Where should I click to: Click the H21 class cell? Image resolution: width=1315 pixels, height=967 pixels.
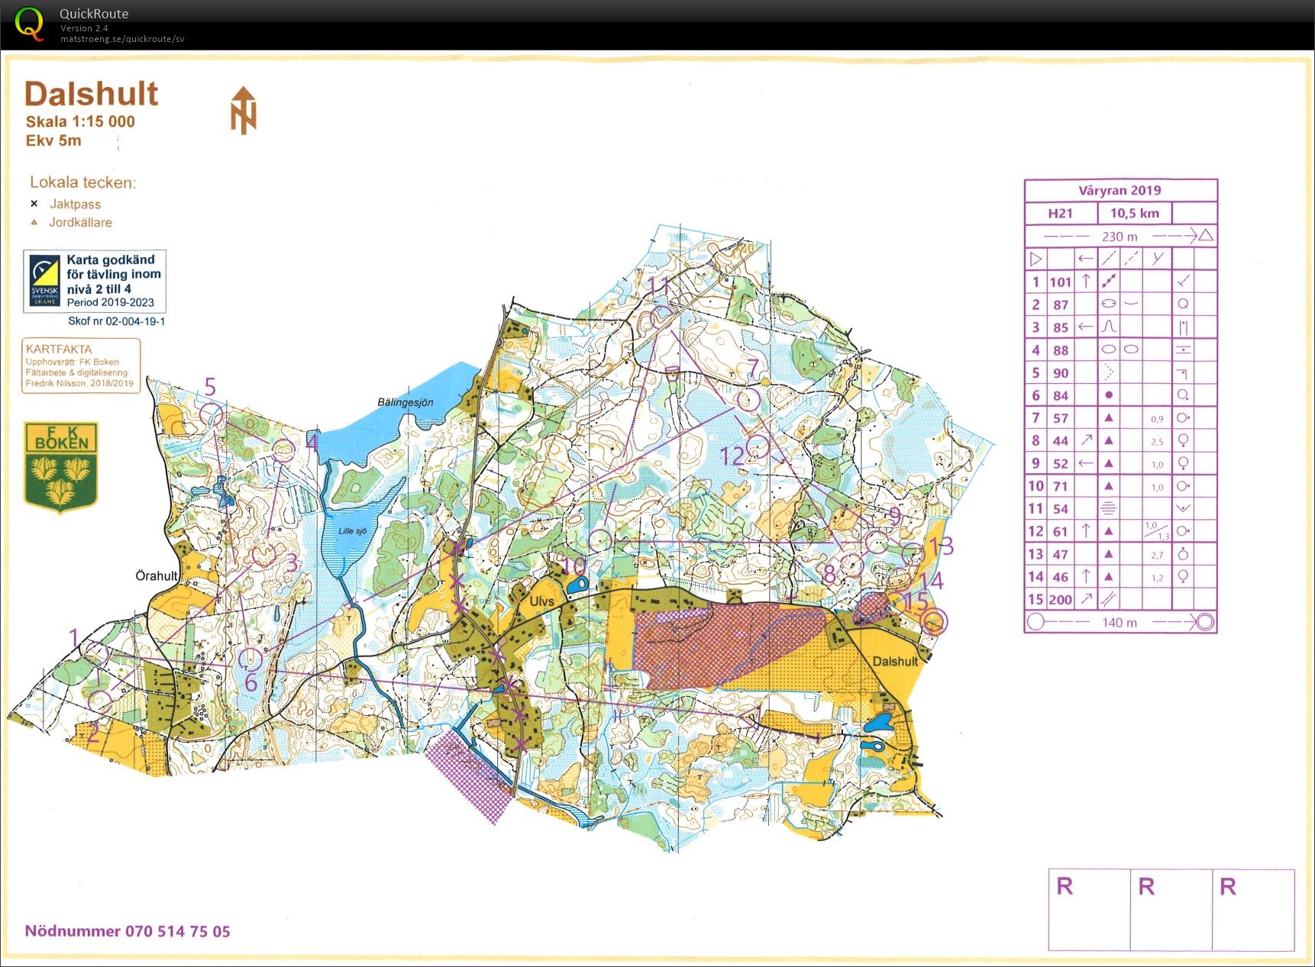(1061, 214)
